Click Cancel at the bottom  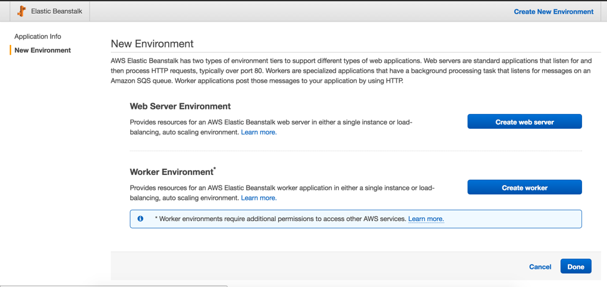pyautogui.click(x=540, y=266)
